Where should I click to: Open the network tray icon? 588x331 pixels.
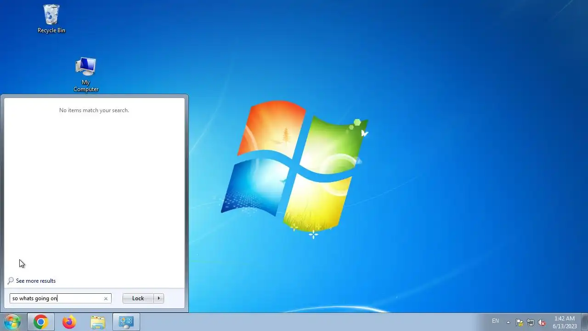coord(531,322)
